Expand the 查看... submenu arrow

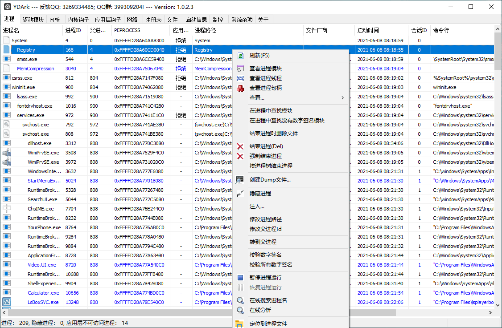point(342,98)
